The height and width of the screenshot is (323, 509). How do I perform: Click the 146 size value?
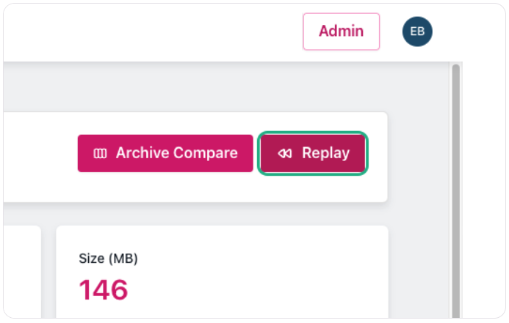(x=104, y=289)
